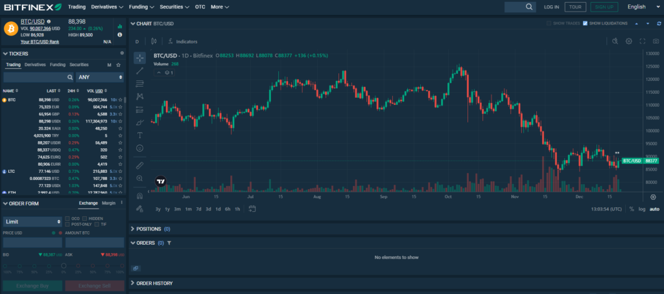664x294 pixels.
Task: Collapse the Order Form panel
Action: click(5, 203)
